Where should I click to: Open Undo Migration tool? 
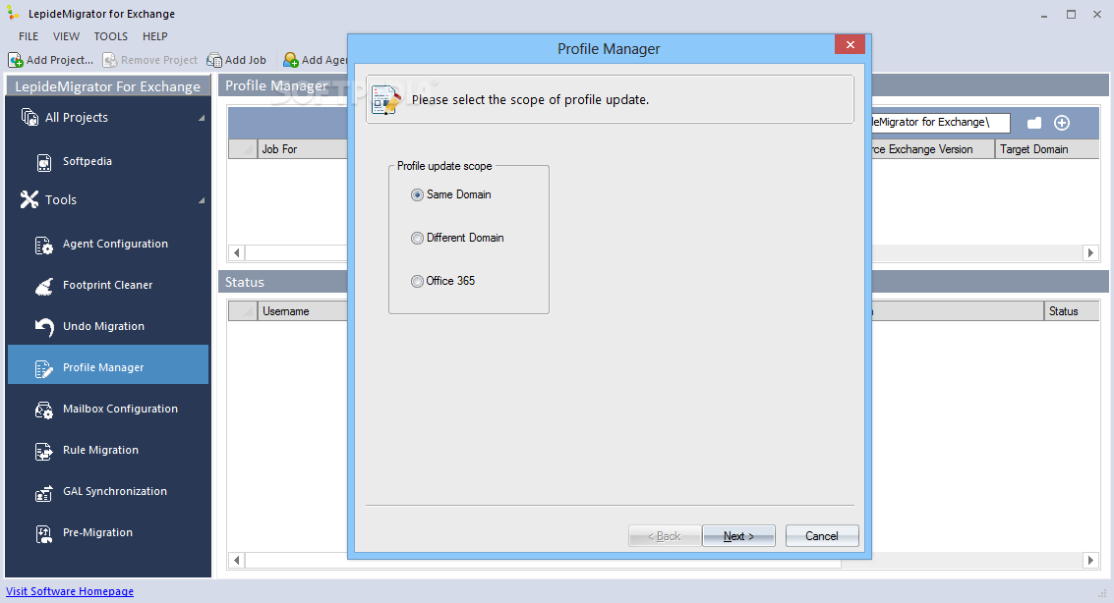pyautogui.click(x=103, y=326)
